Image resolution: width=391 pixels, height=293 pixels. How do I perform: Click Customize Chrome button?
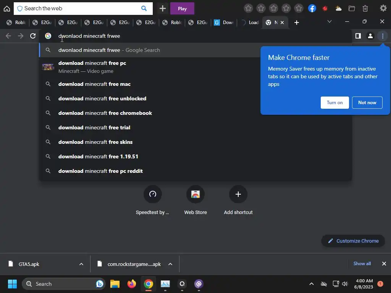(x=353, y=241)
